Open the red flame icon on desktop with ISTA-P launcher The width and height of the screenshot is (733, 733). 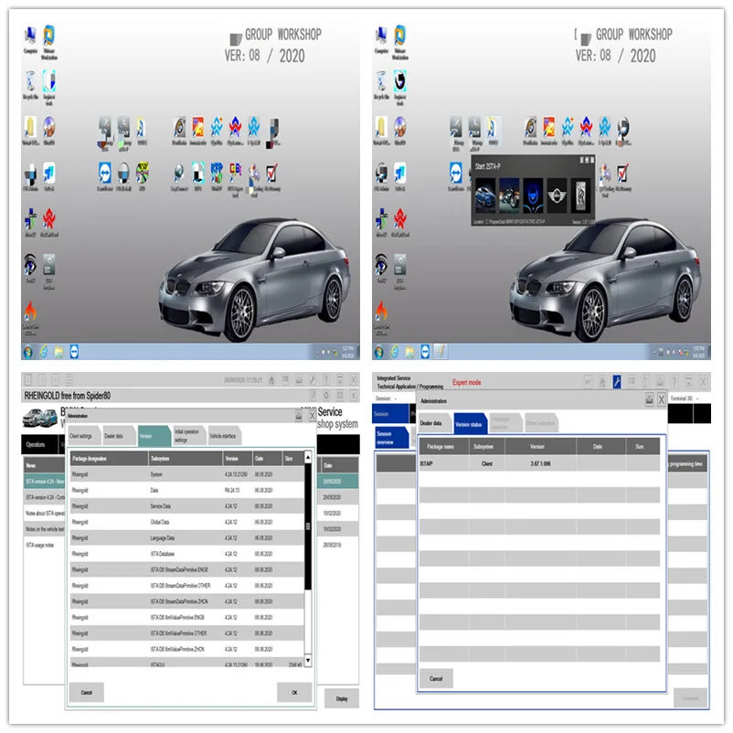click(x=381, y=318)
